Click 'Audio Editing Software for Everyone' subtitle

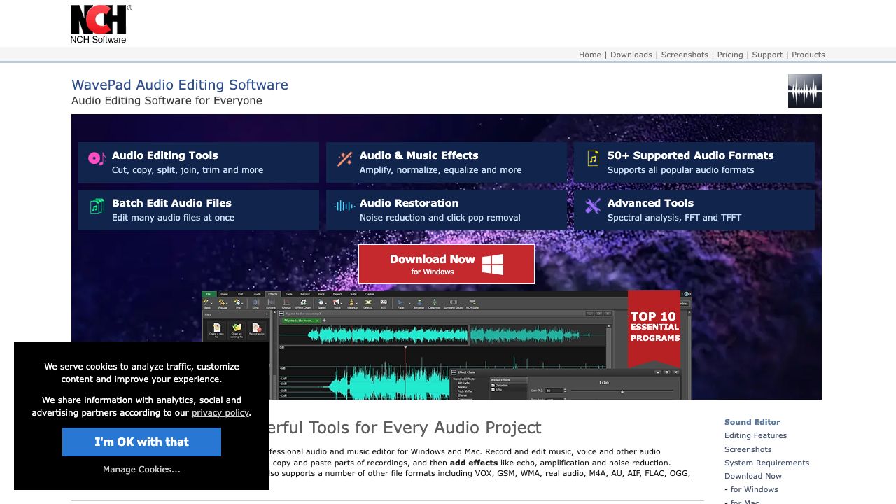167,101
